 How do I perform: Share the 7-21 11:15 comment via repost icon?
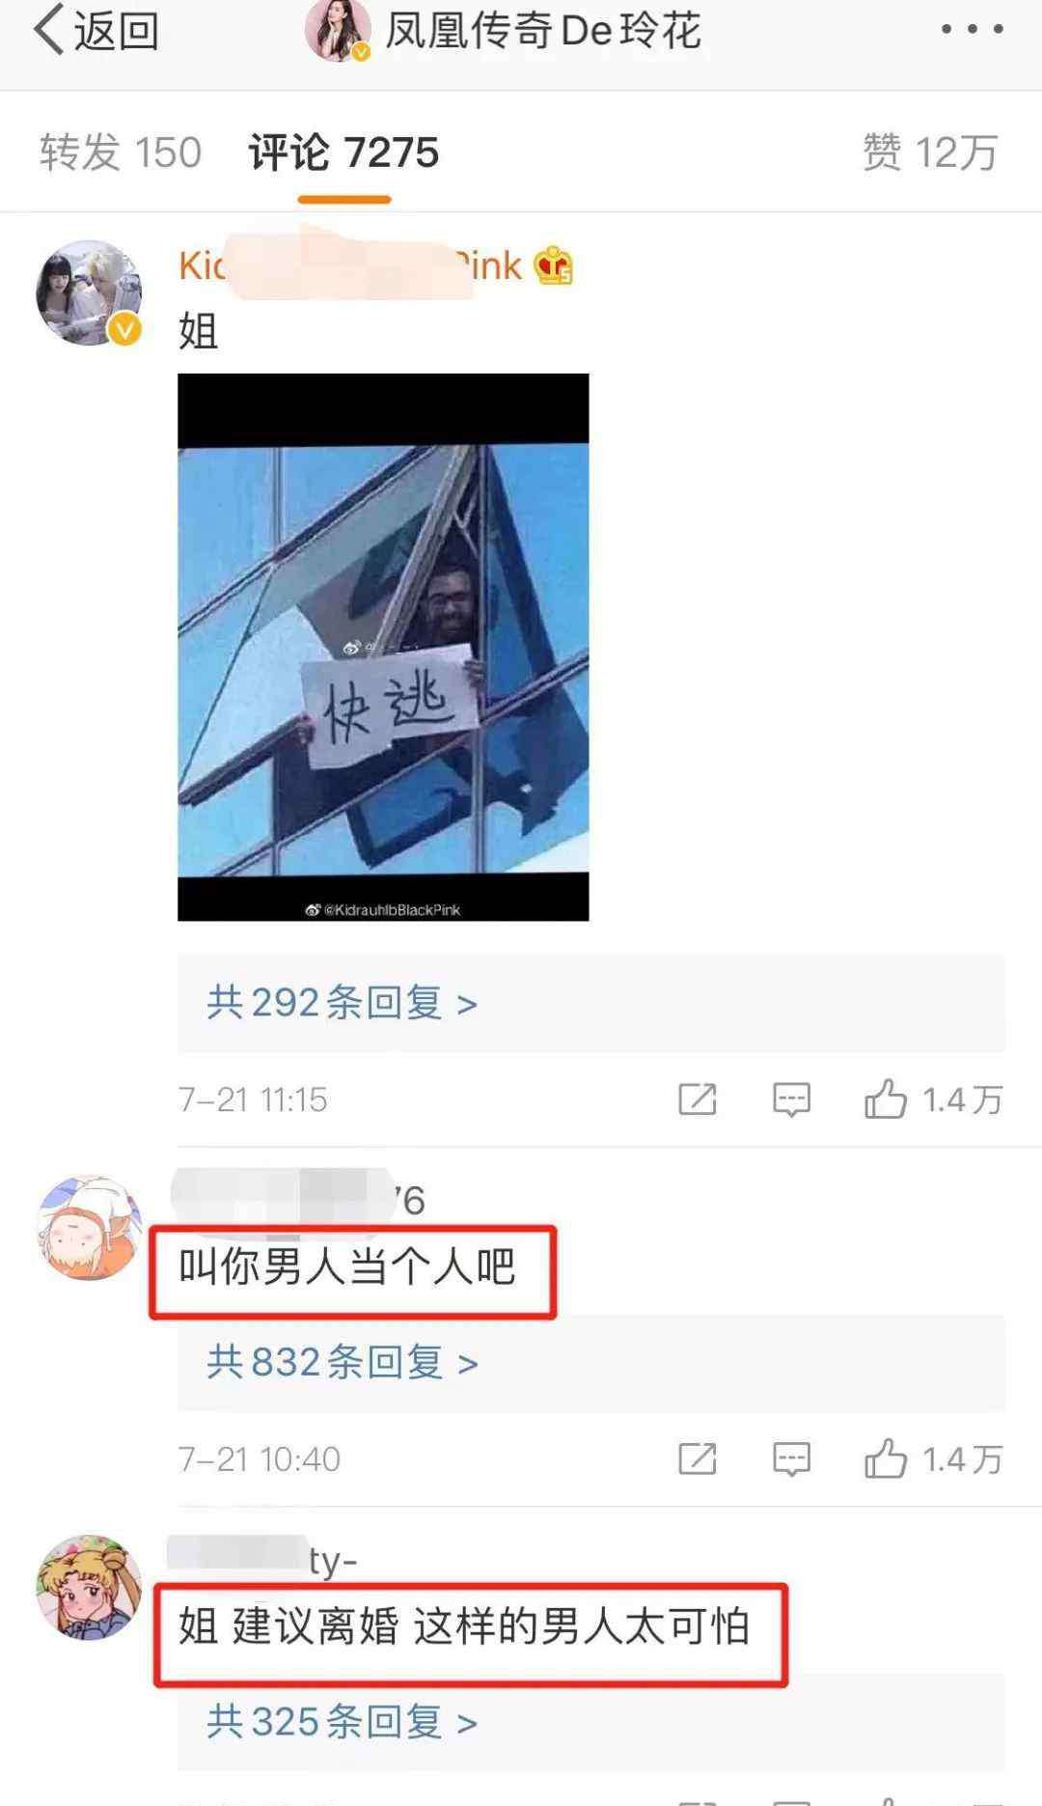coord(698,1099)
